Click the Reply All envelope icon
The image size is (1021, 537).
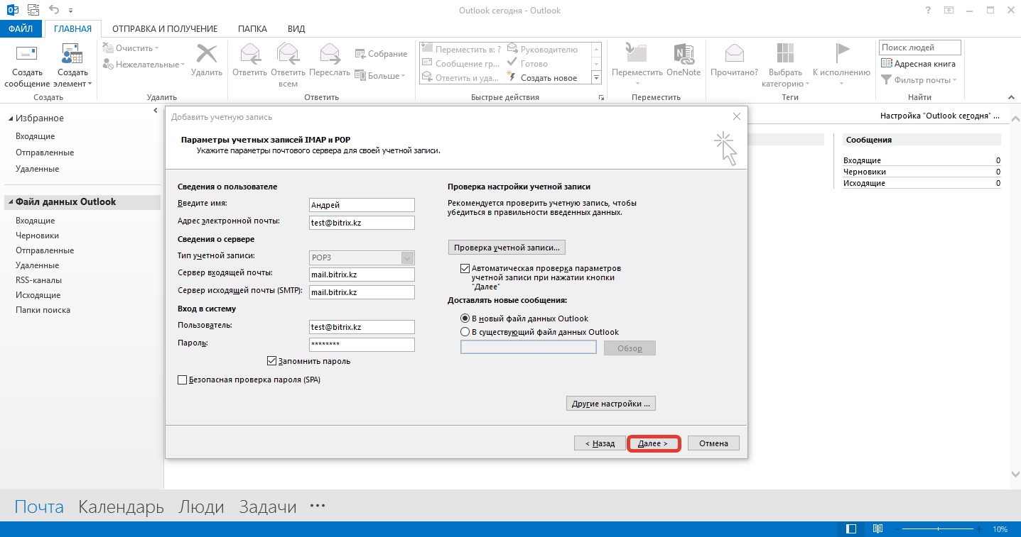pos(288,54)
